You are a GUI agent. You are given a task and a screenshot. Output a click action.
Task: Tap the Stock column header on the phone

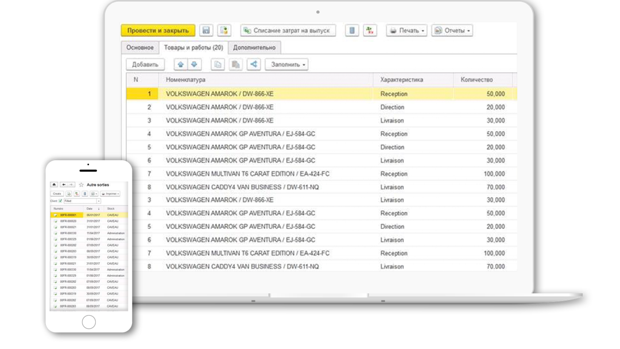[116, 209]
